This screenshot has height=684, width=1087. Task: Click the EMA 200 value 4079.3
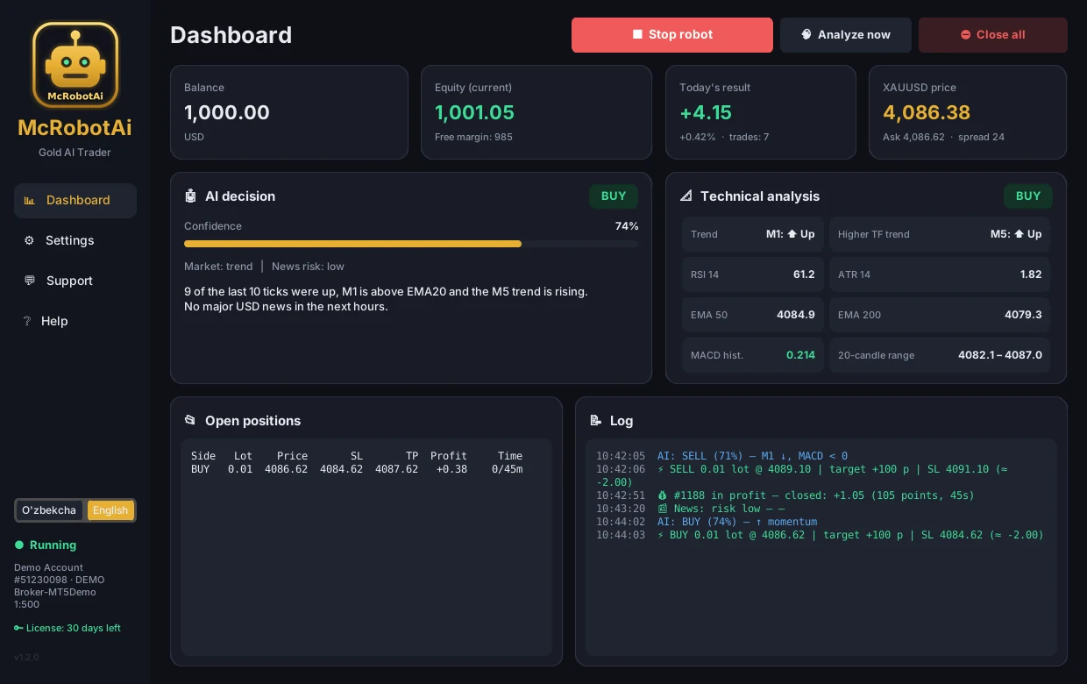point(1023,315)
